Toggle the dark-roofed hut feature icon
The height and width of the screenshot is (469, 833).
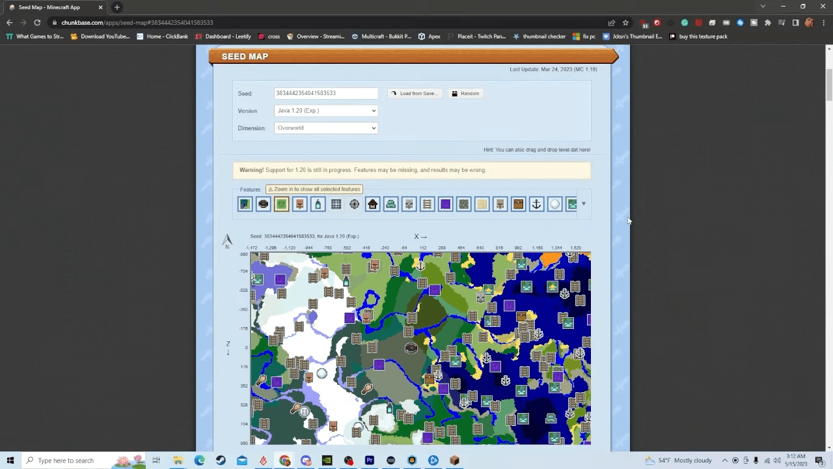point(372,205)
